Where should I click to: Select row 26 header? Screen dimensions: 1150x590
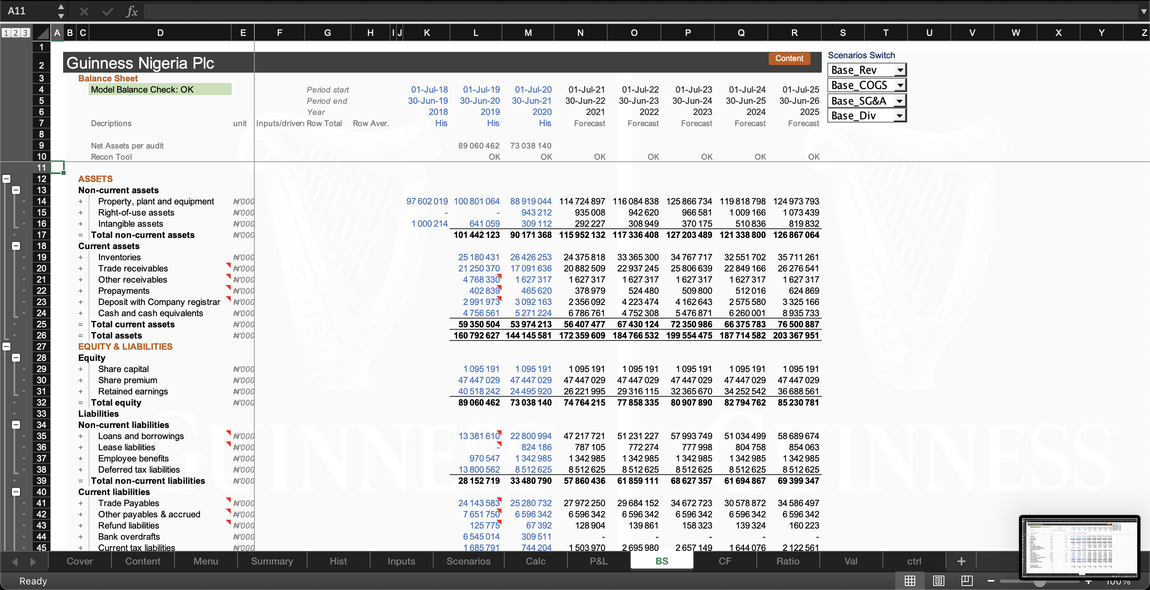(x=41, y=335)
